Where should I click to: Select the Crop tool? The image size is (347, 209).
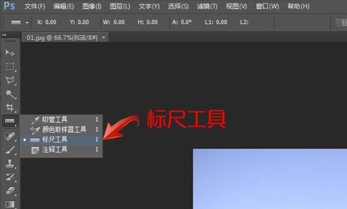point(10,107)
